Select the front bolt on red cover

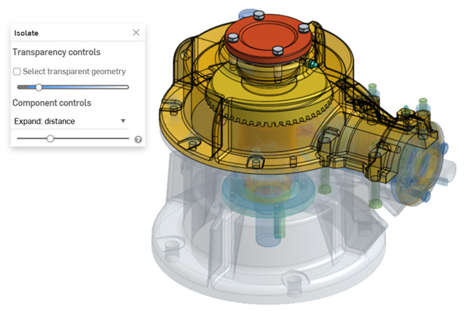[277, 50]
